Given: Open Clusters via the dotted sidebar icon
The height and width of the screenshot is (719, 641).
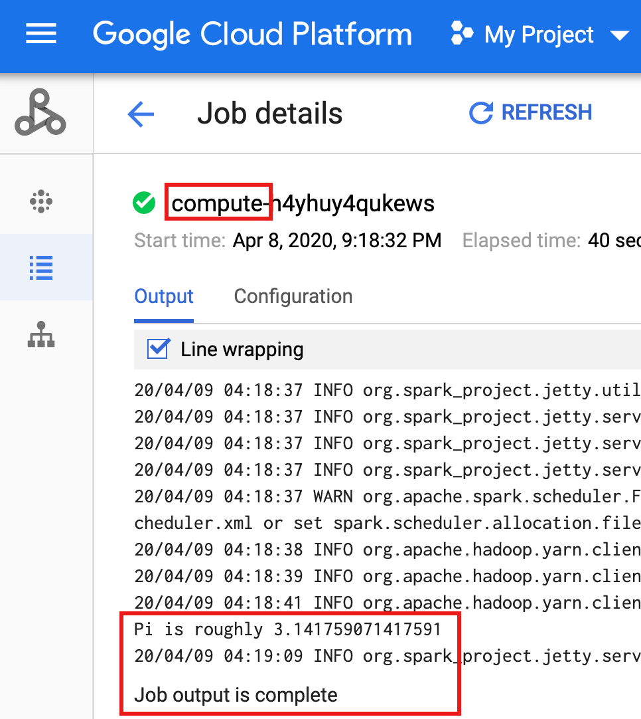Looking at the screenshot, I should [41, 201].
